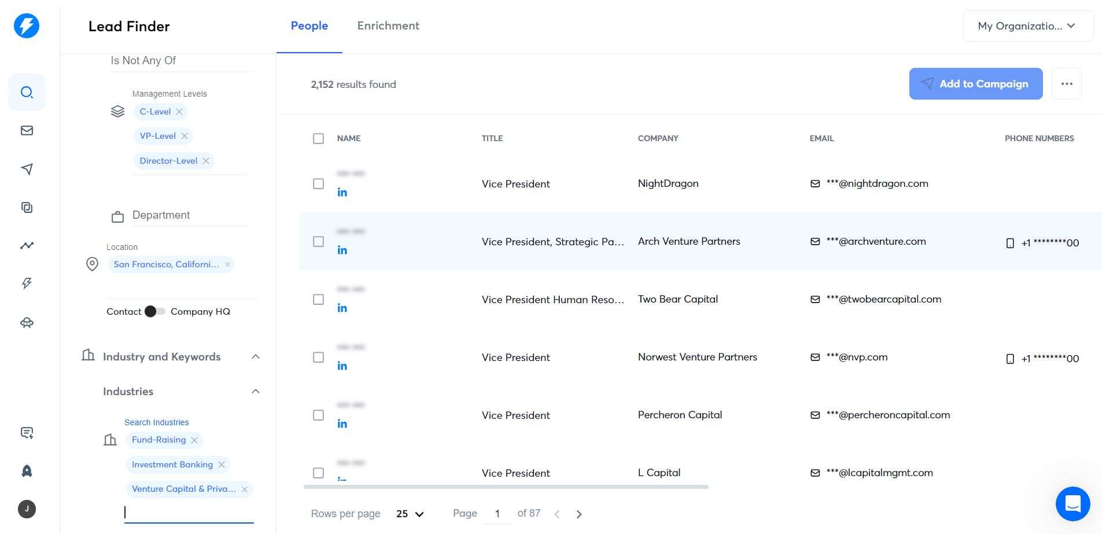Go to the next results page

579,514
